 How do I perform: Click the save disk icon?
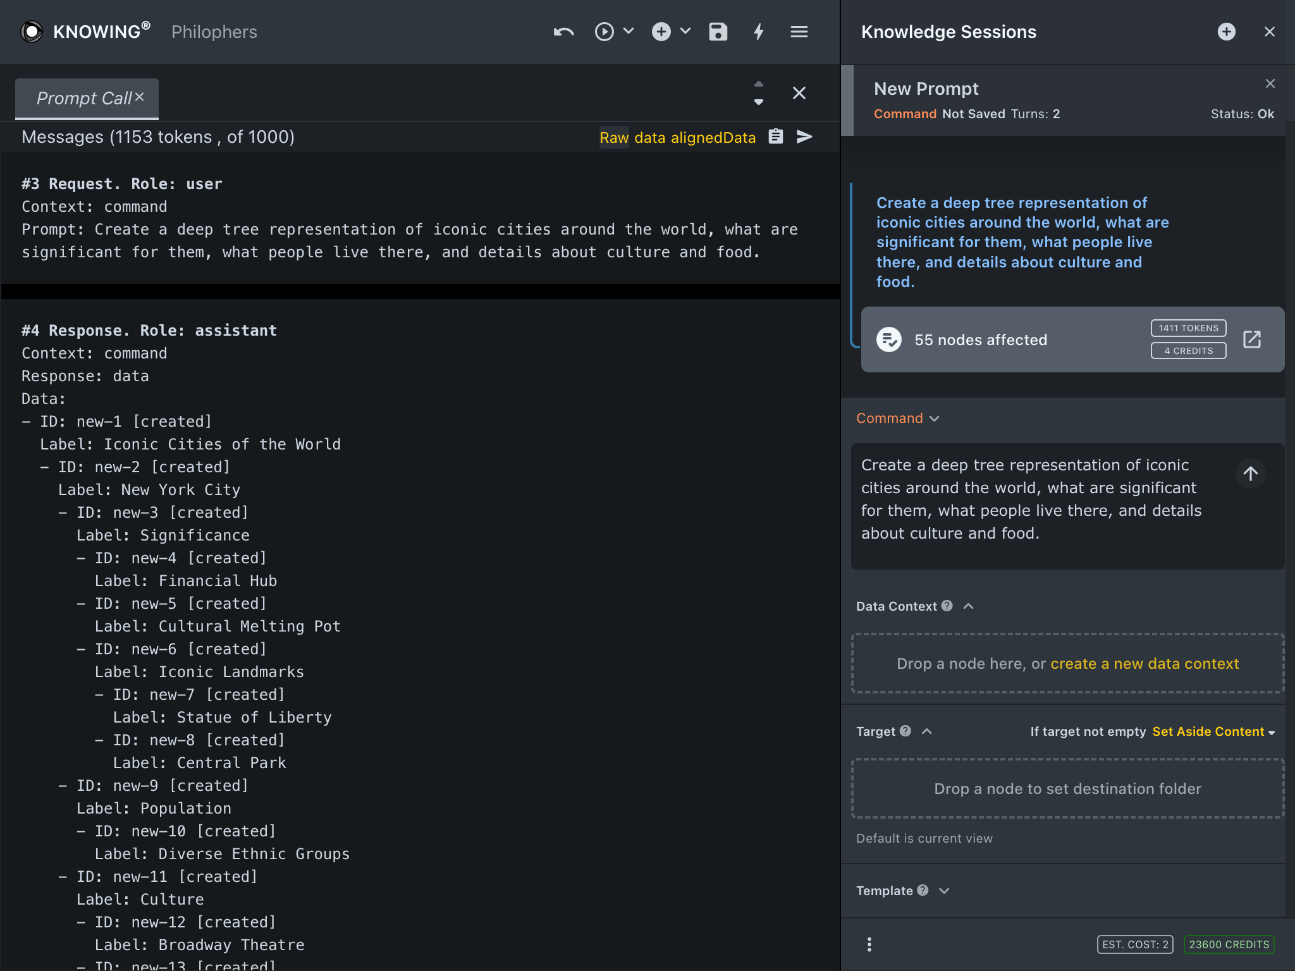[718, 32]
